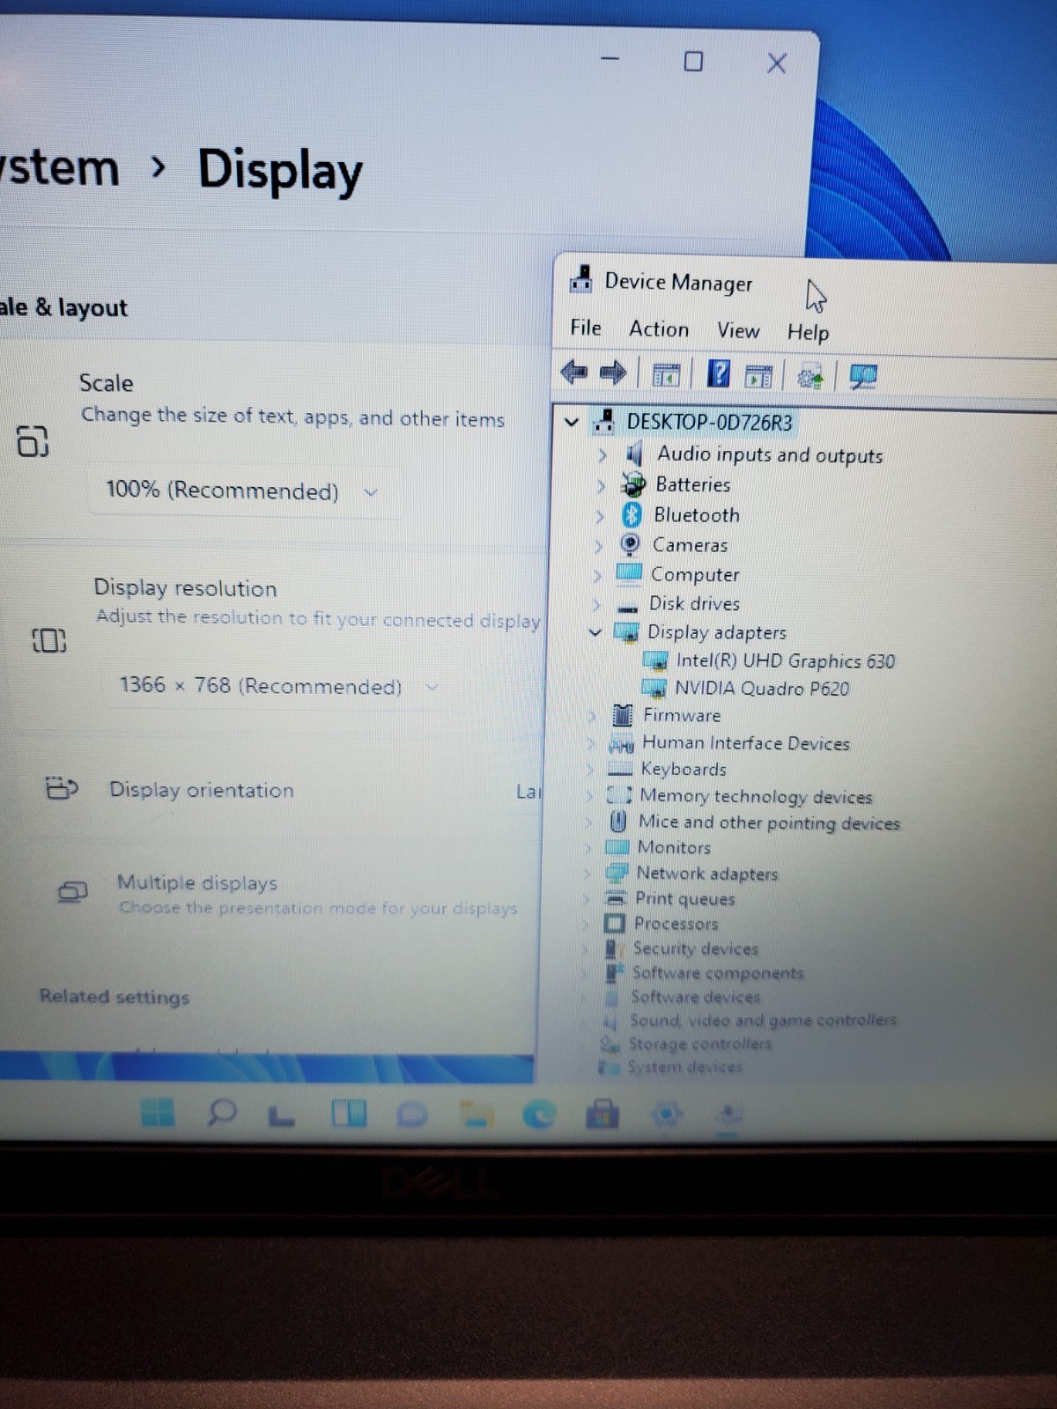This screenshot has width=1057, height=1409.
Task: Click the Device Manager title bar icon
Action: point(580,279)
